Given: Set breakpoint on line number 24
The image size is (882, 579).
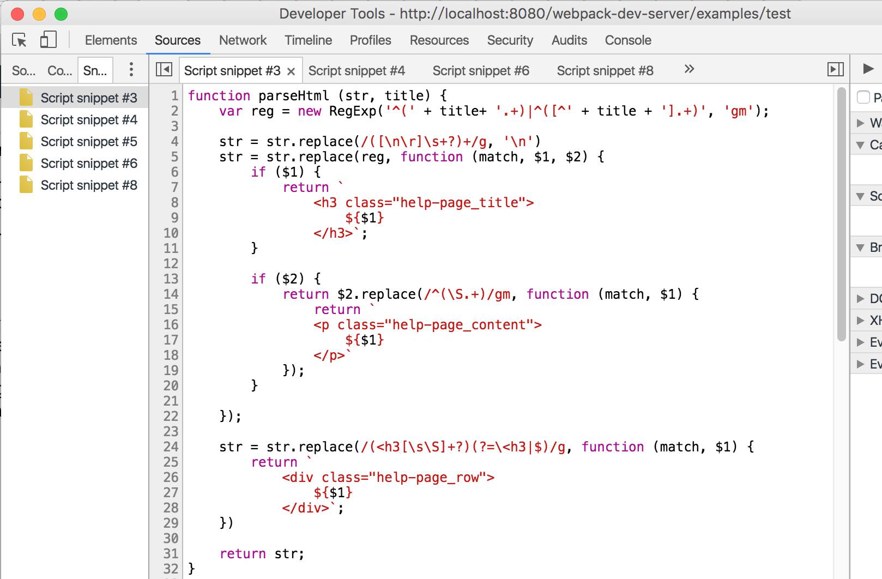Looking at the screenshot, I should pyautogui.click(x=171, y=447).
